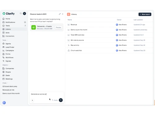Image resolution: width=155 pixels, height=116 pixels.
Task: Click Updated Oct 1 text
Action: tap(139, 35)
